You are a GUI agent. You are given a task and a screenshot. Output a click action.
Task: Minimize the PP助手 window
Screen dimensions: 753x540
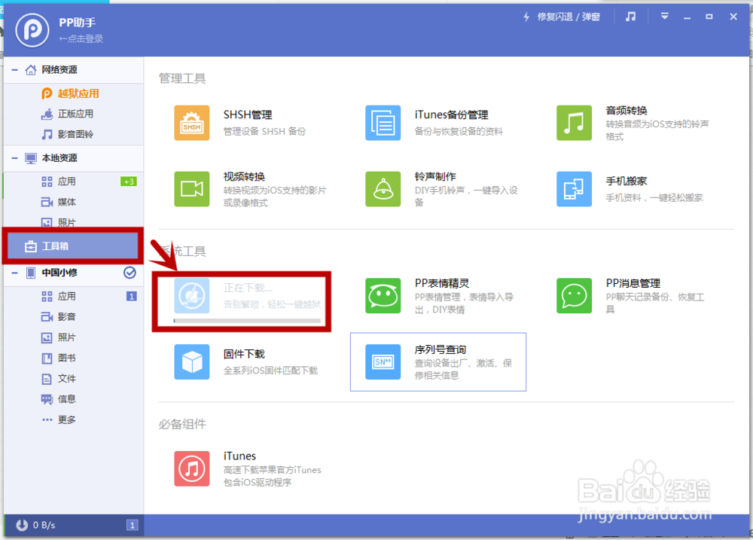point(687,17)
